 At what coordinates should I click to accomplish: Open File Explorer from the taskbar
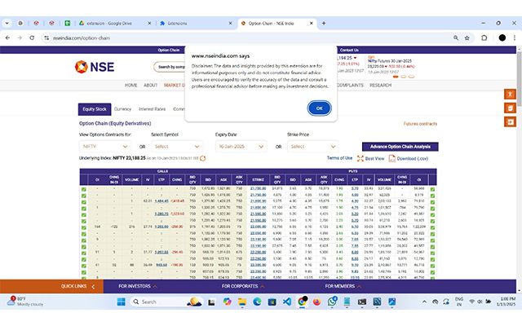point(242,302)
